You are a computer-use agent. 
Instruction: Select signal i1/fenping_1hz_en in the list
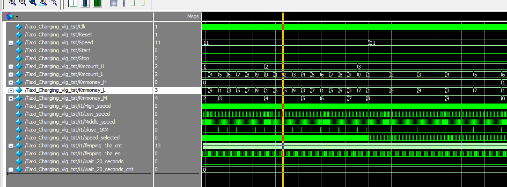(73, 153)
